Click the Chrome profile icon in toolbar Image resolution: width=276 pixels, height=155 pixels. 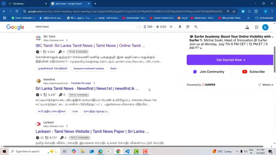(266, 12)
